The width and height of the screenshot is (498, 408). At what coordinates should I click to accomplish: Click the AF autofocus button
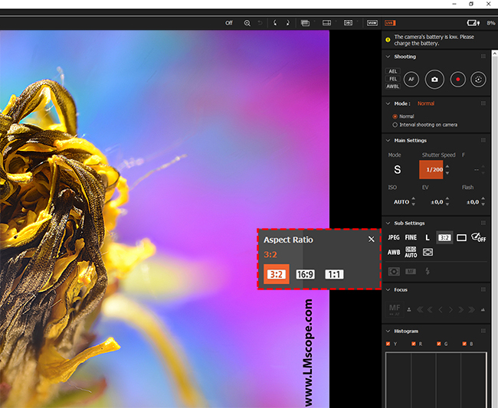(411, 79)
